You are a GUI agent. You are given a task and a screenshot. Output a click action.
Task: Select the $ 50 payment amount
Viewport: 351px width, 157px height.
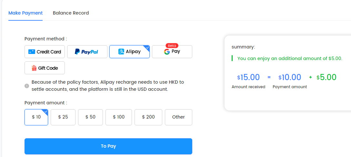90,117
